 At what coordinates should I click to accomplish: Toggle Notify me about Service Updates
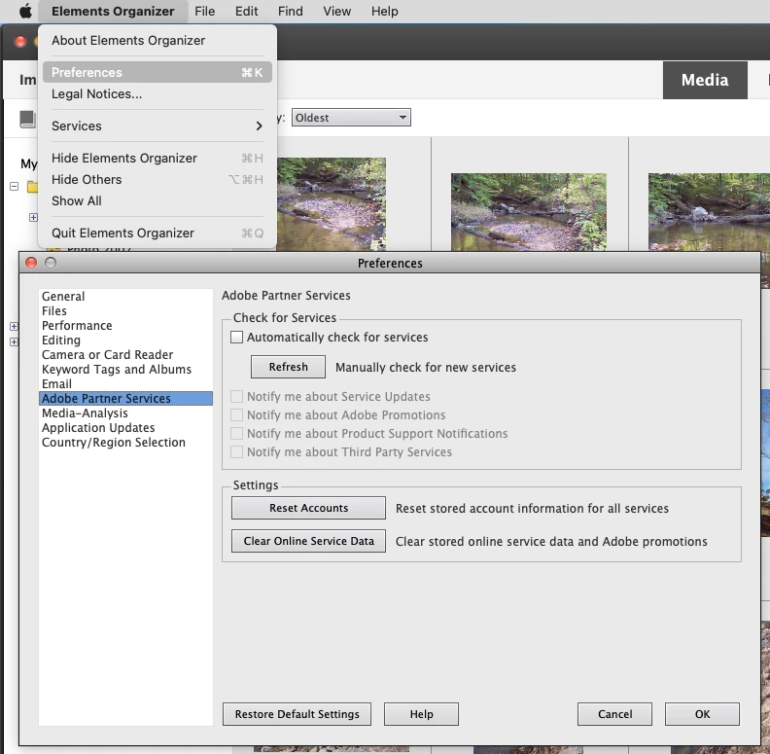236,396
